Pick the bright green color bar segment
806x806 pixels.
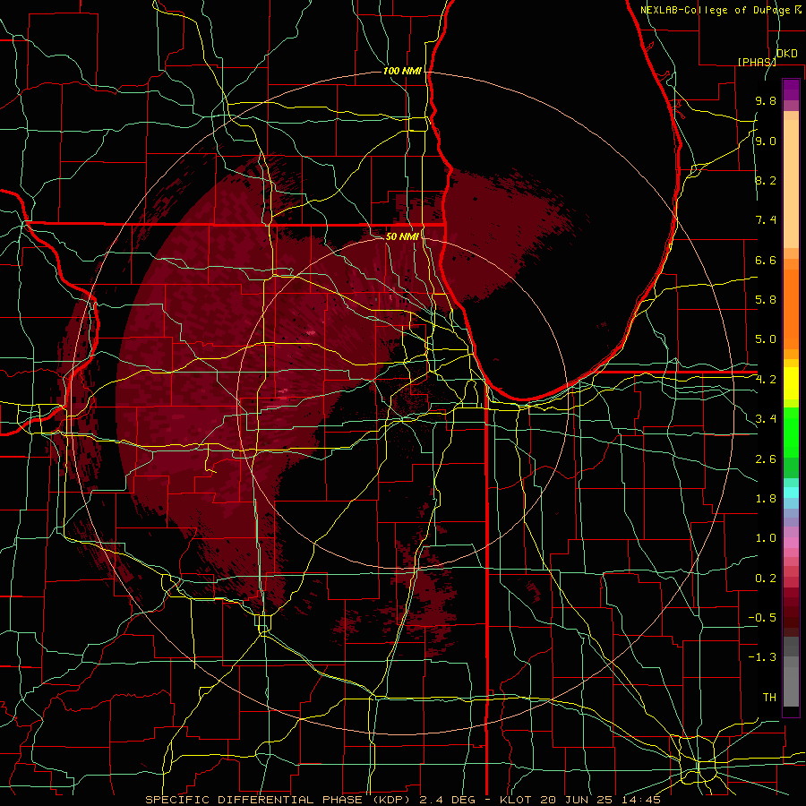point(791,432)
